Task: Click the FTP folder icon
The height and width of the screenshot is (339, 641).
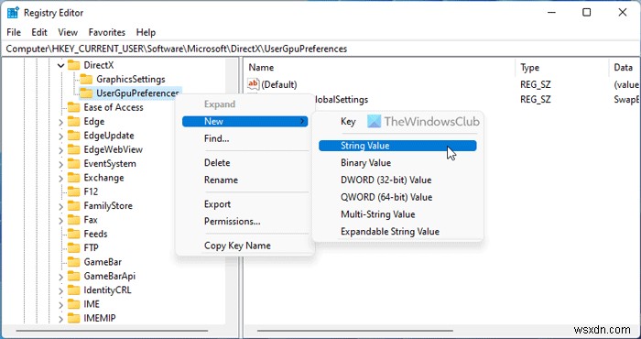Action: 73,247
